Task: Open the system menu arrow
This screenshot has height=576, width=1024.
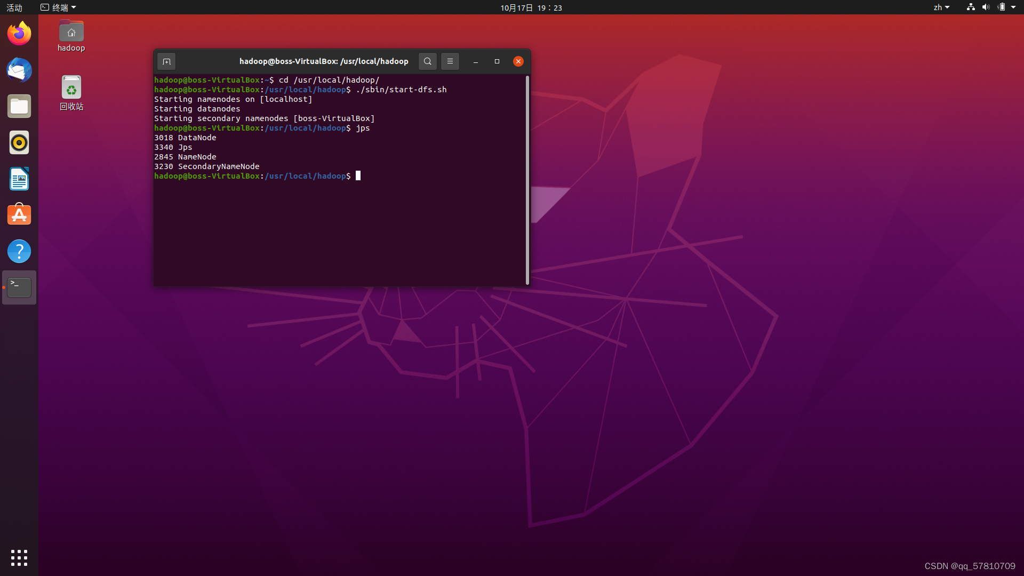Action: tap(1013, 7)
